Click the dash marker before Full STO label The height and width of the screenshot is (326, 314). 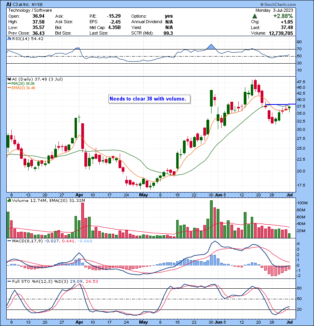9,281
